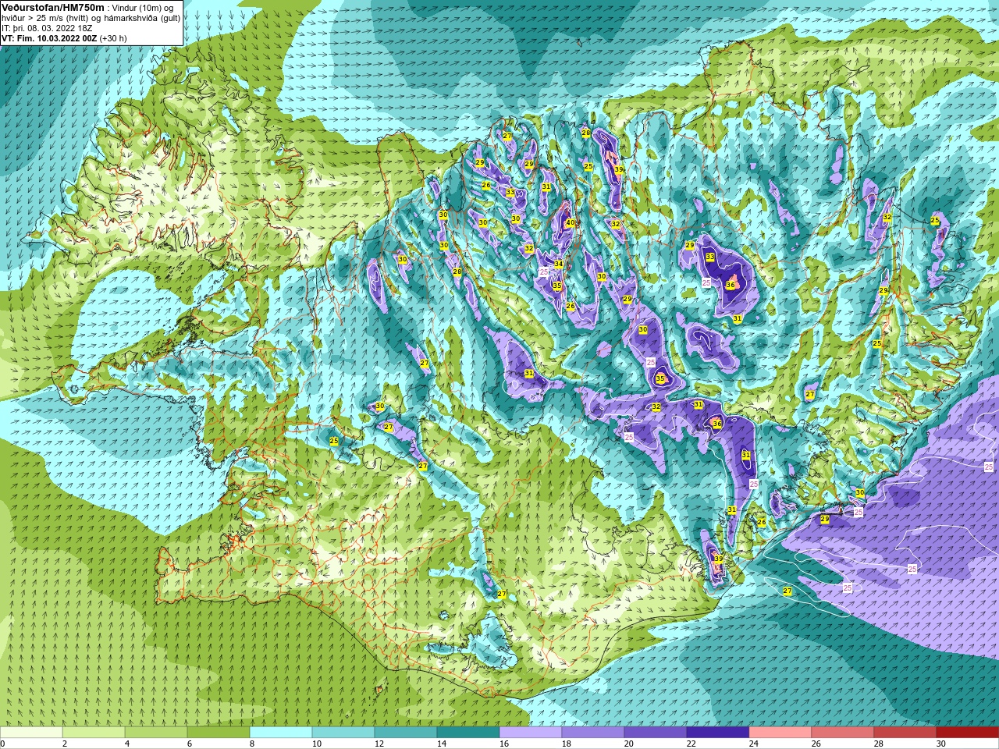
Task: Select the light yellow-green 2–4 legend swatch
Action: coord(94,733)
